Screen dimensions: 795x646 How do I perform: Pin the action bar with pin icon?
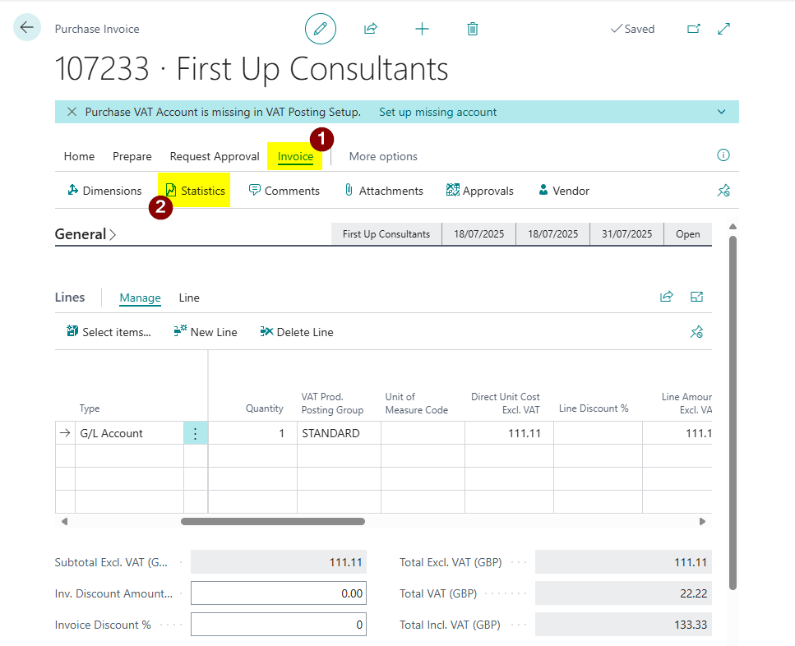(x=723, y=191)
